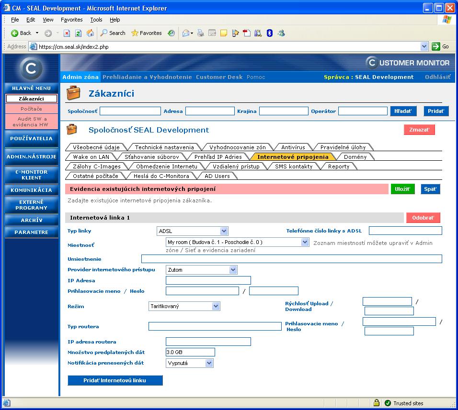This screenshot has width=458, height=410.
Task: Click the green Uložiť button
Action: coord(402,189)
